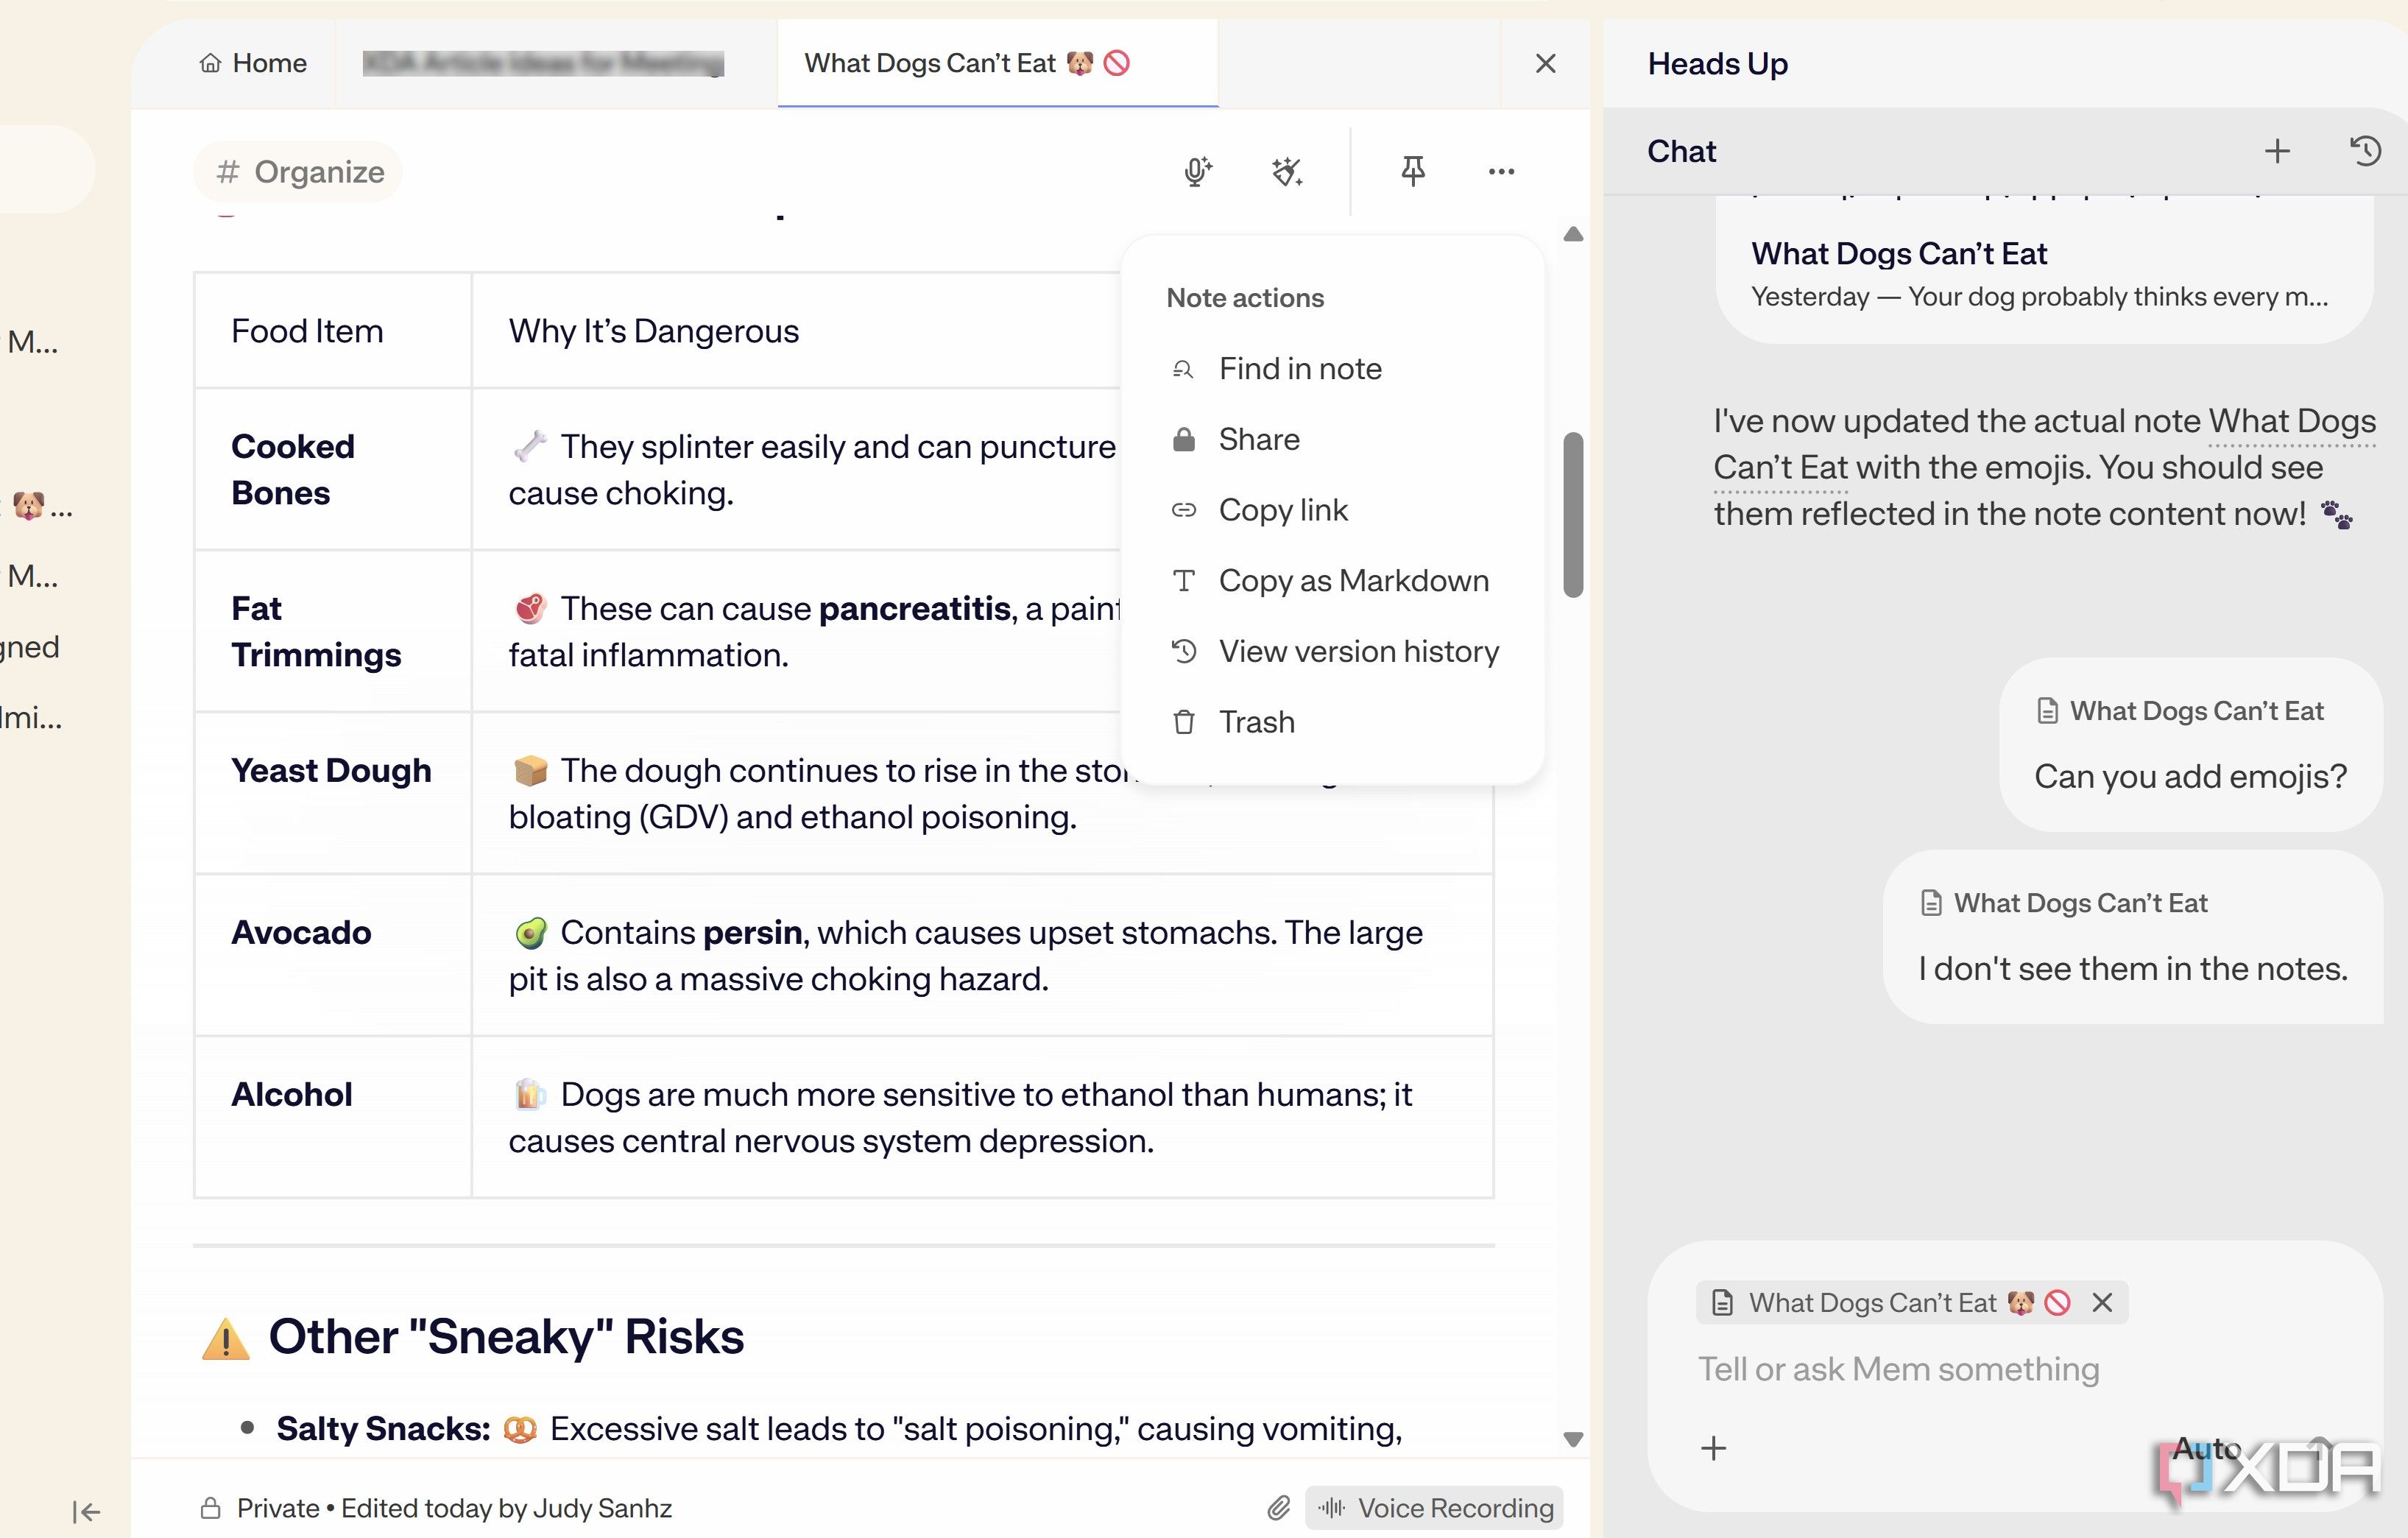Click the Yeast Dough table cell
Image resolution: width=2408 pixels, height=1538 pixels.
pos(333,793)
